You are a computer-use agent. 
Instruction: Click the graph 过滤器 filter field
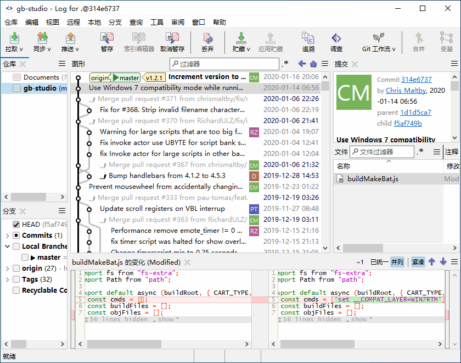[225, 64]
